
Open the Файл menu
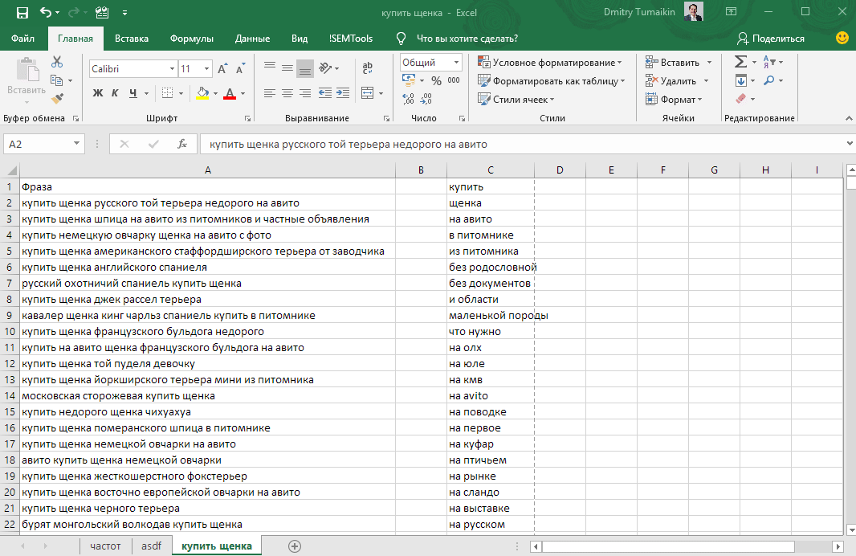pyautogui.click(x=23, y=39)
